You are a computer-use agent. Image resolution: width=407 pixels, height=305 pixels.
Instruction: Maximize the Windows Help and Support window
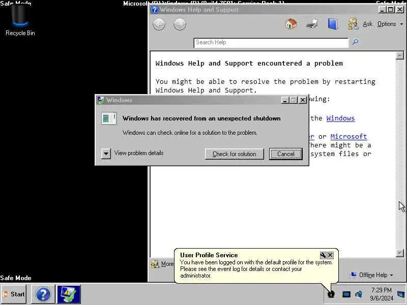point(391,10)
